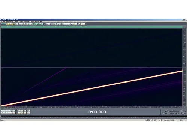This screenshot has width=187, height=140.
Task: Click the selection Begin time field
Action: coord(168,112)
